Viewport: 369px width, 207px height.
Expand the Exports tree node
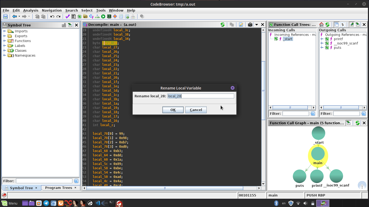5,36
